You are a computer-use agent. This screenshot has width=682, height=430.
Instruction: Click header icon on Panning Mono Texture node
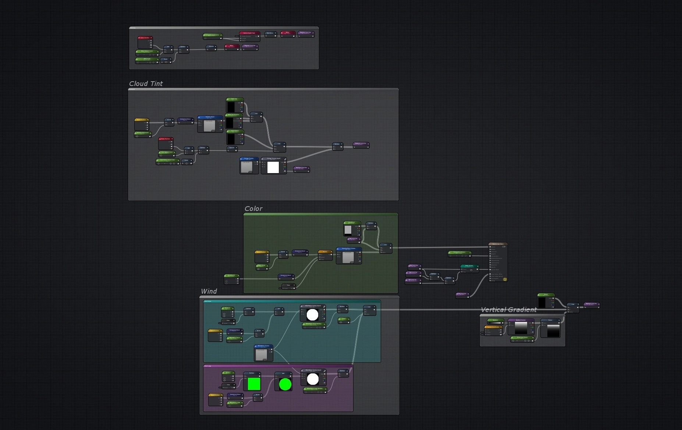coord(338,249)
